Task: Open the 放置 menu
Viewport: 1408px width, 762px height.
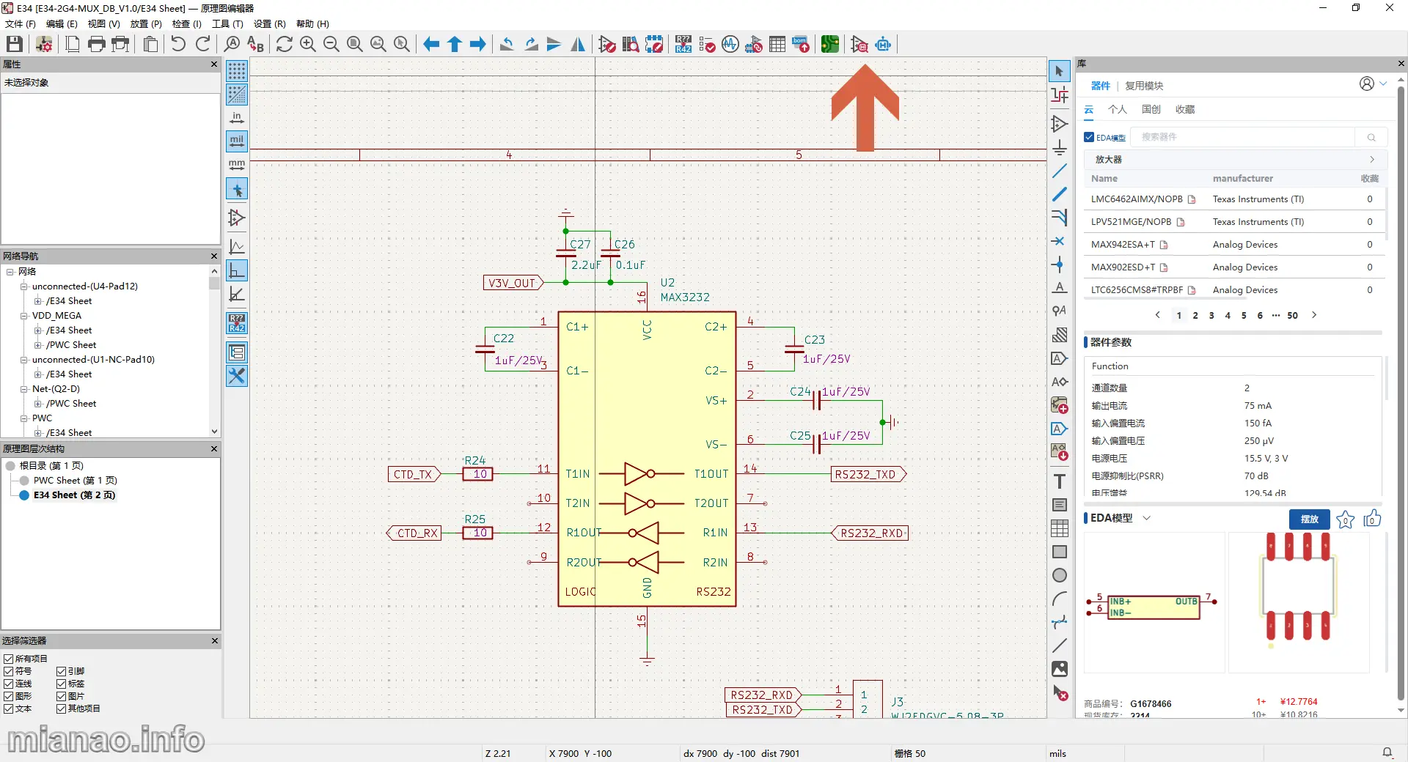Action: coord(145,23)
